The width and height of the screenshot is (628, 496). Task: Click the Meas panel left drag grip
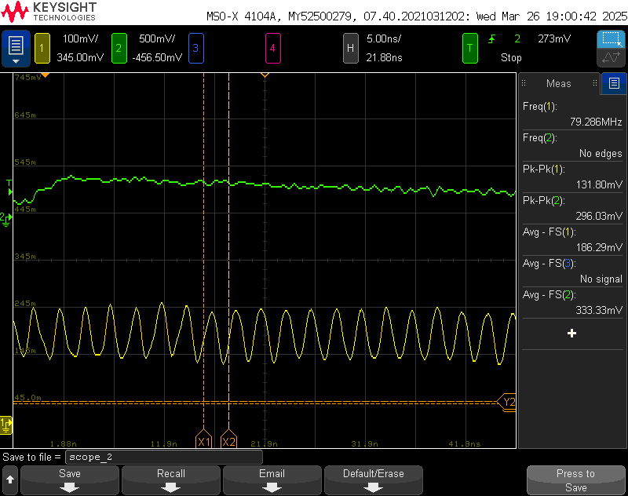click(524, 83)
